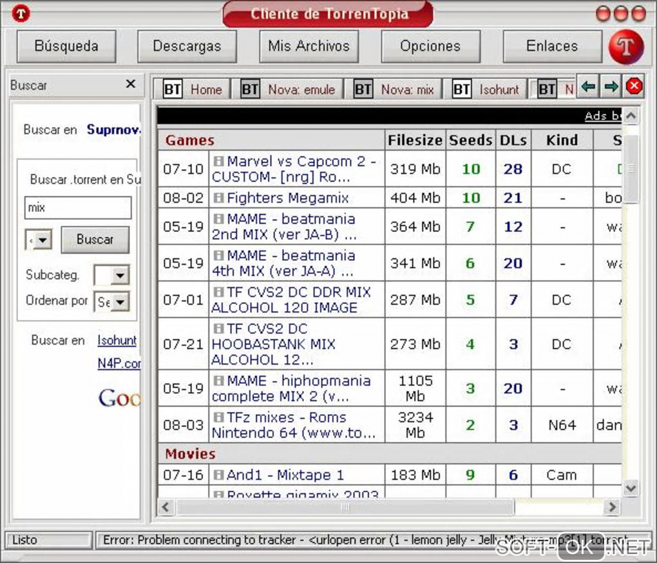The height and width of the screenshot is (563, 657).
Task: Click the large red T logo button
Action: click(x=626, y=47)
